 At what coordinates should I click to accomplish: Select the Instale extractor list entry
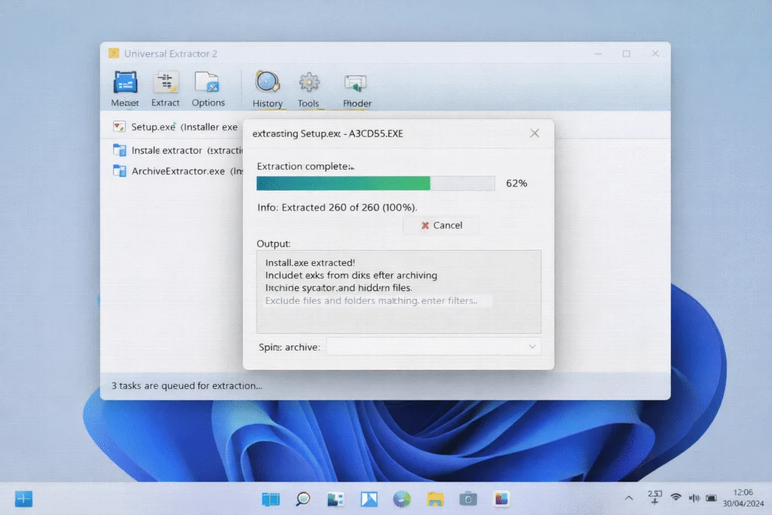click(175, 150)
